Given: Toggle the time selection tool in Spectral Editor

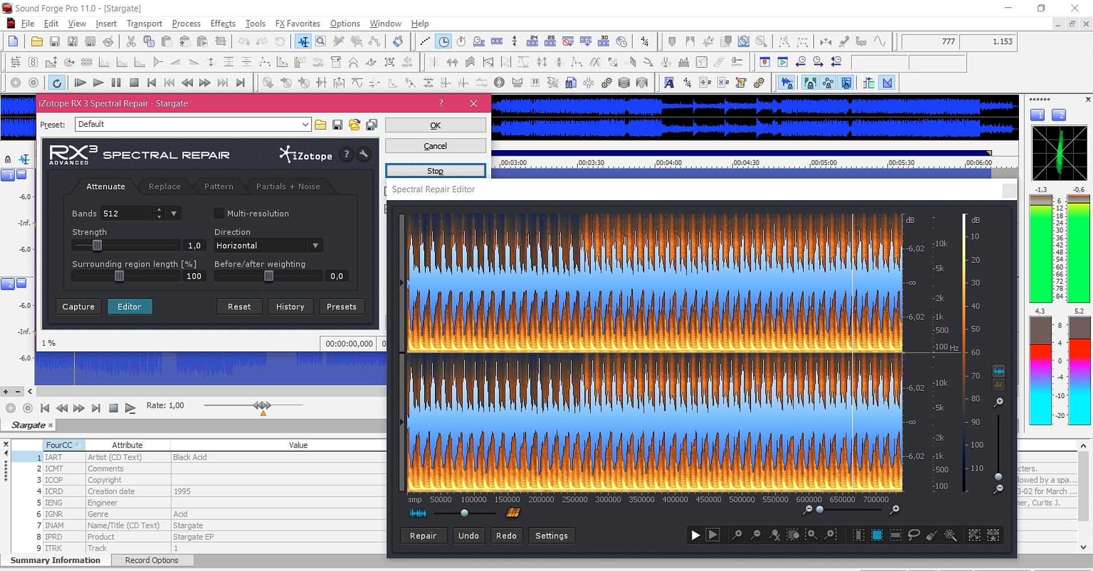Looking at the screenshot, I should pos(858,535).
